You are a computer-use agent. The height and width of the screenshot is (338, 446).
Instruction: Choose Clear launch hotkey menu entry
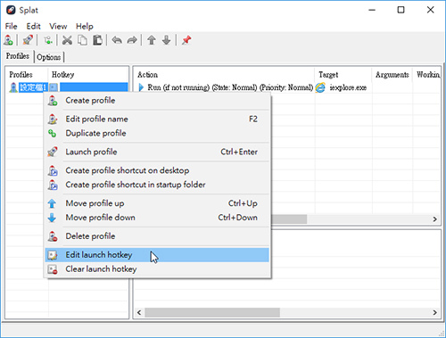click(157, 269)
